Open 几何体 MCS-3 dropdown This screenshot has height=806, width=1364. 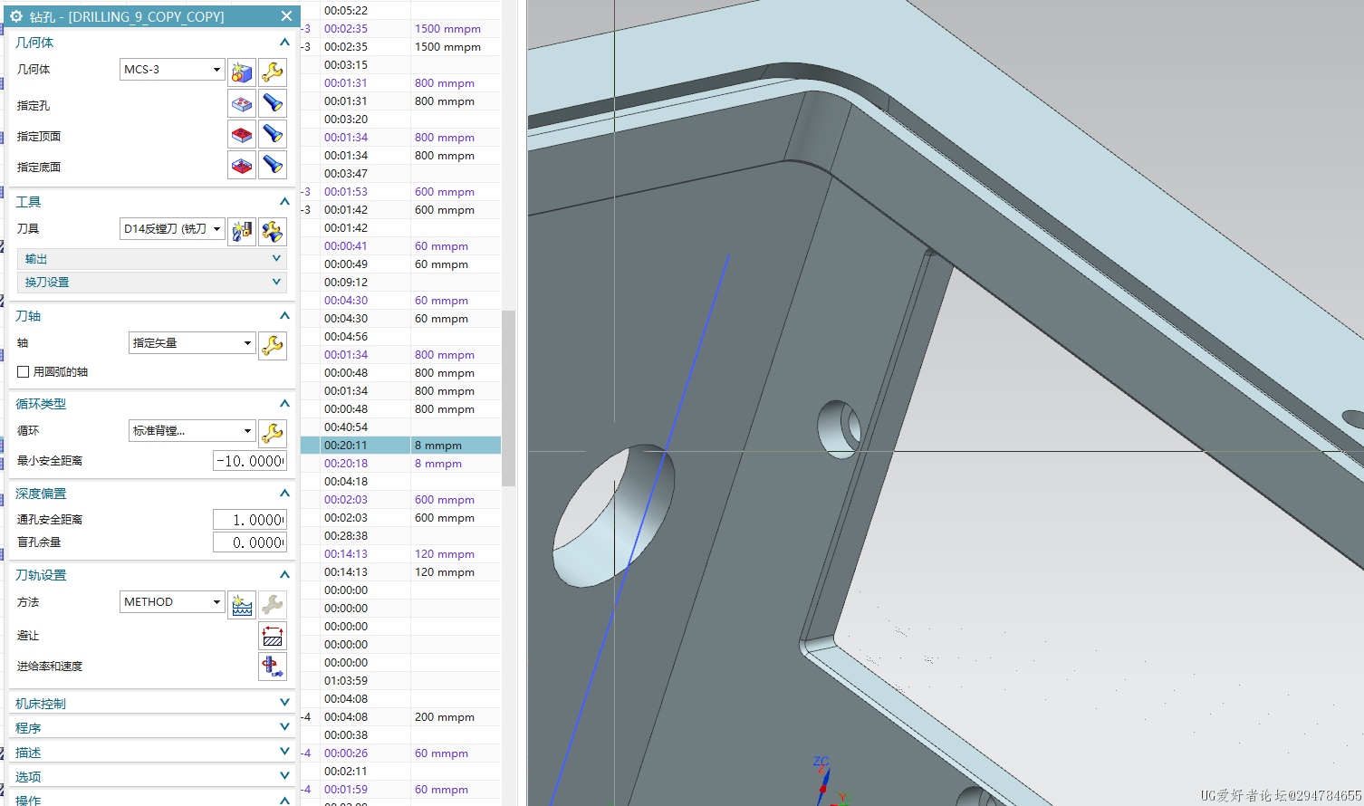coord(172,69)
